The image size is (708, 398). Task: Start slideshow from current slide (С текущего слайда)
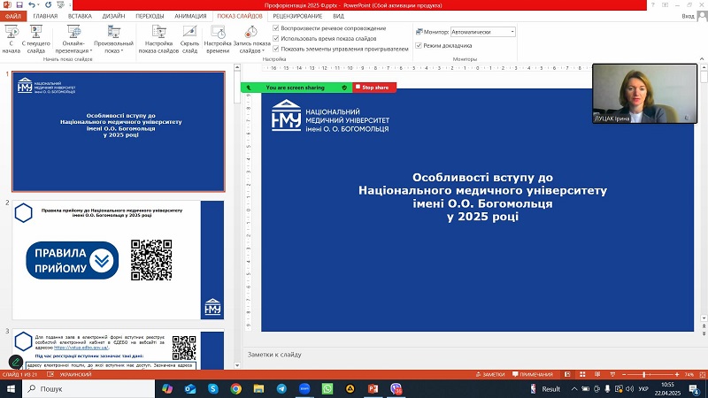click(x=36, y=39)
